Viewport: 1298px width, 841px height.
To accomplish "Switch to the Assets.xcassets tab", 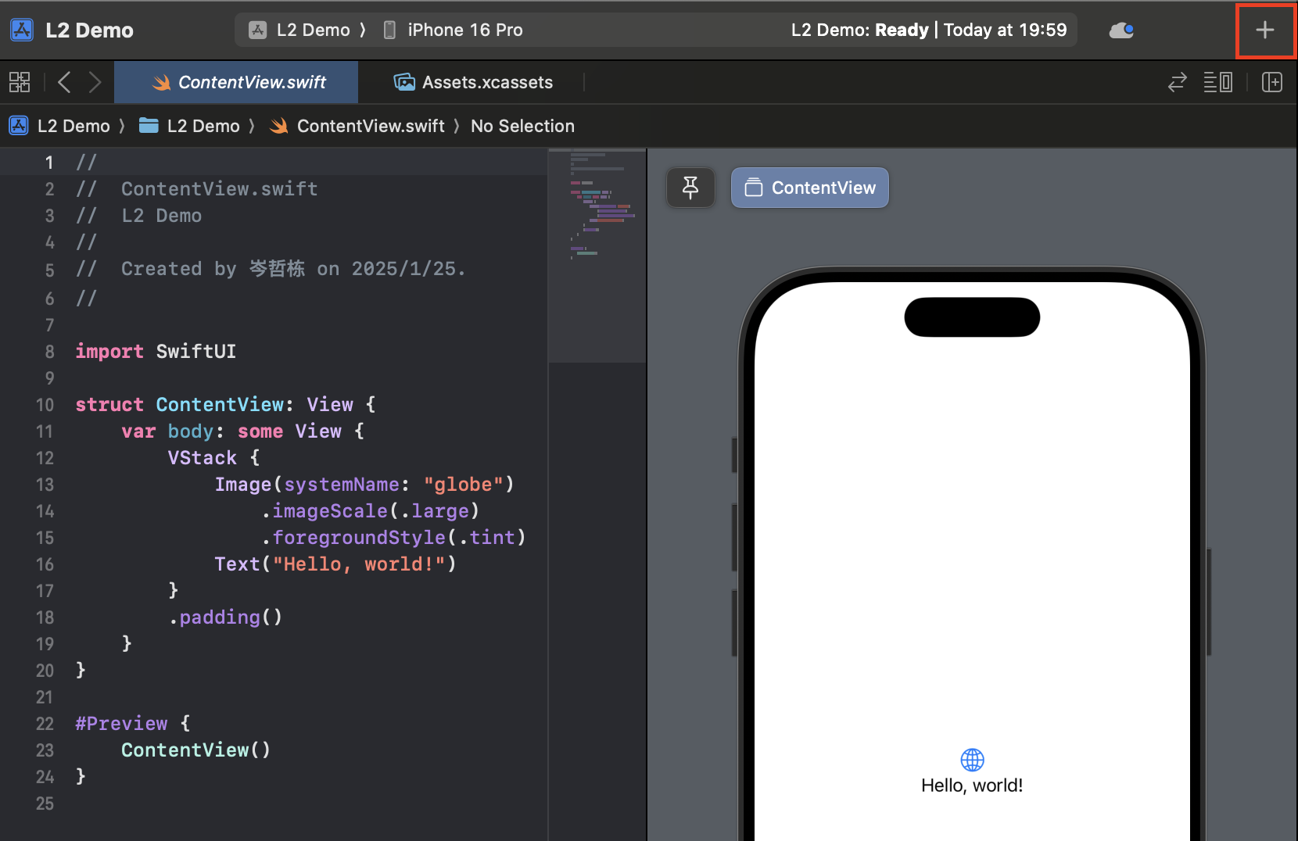I will pyautogui.click(x=473, y=82).
